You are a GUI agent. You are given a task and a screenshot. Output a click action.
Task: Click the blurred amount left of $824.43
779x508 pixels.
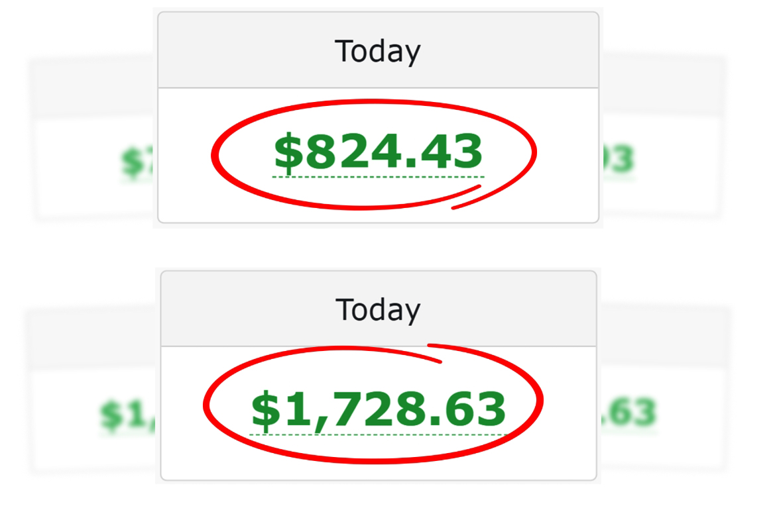(137, 162)
